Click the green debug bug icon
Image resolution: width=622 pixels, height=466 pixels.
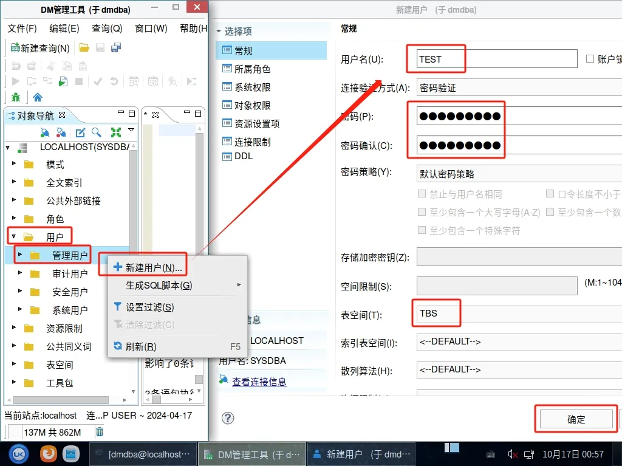(x=16, y=97)
